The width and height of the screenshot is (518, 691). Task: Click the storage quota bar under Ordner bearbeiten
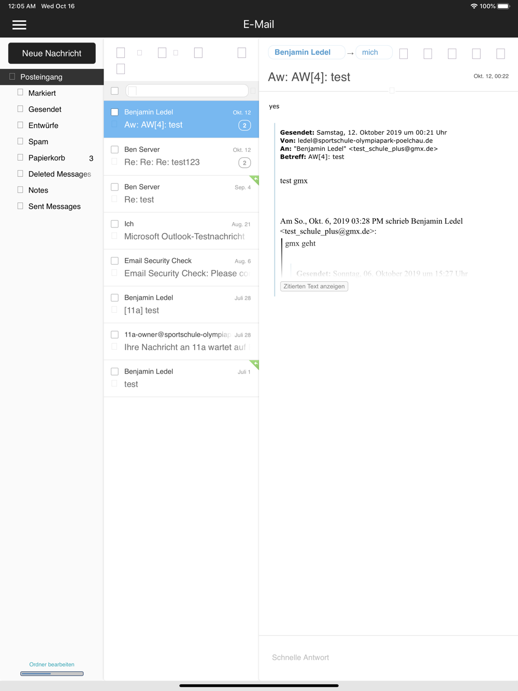point(52,673)
